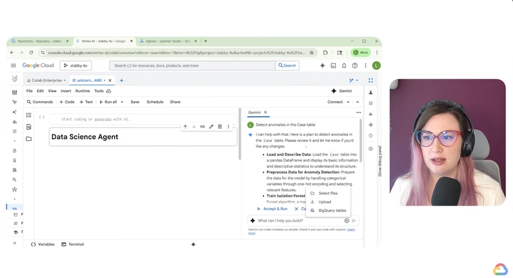
Task: Choose Upload from the popup menu
Action: coord(324,202)
